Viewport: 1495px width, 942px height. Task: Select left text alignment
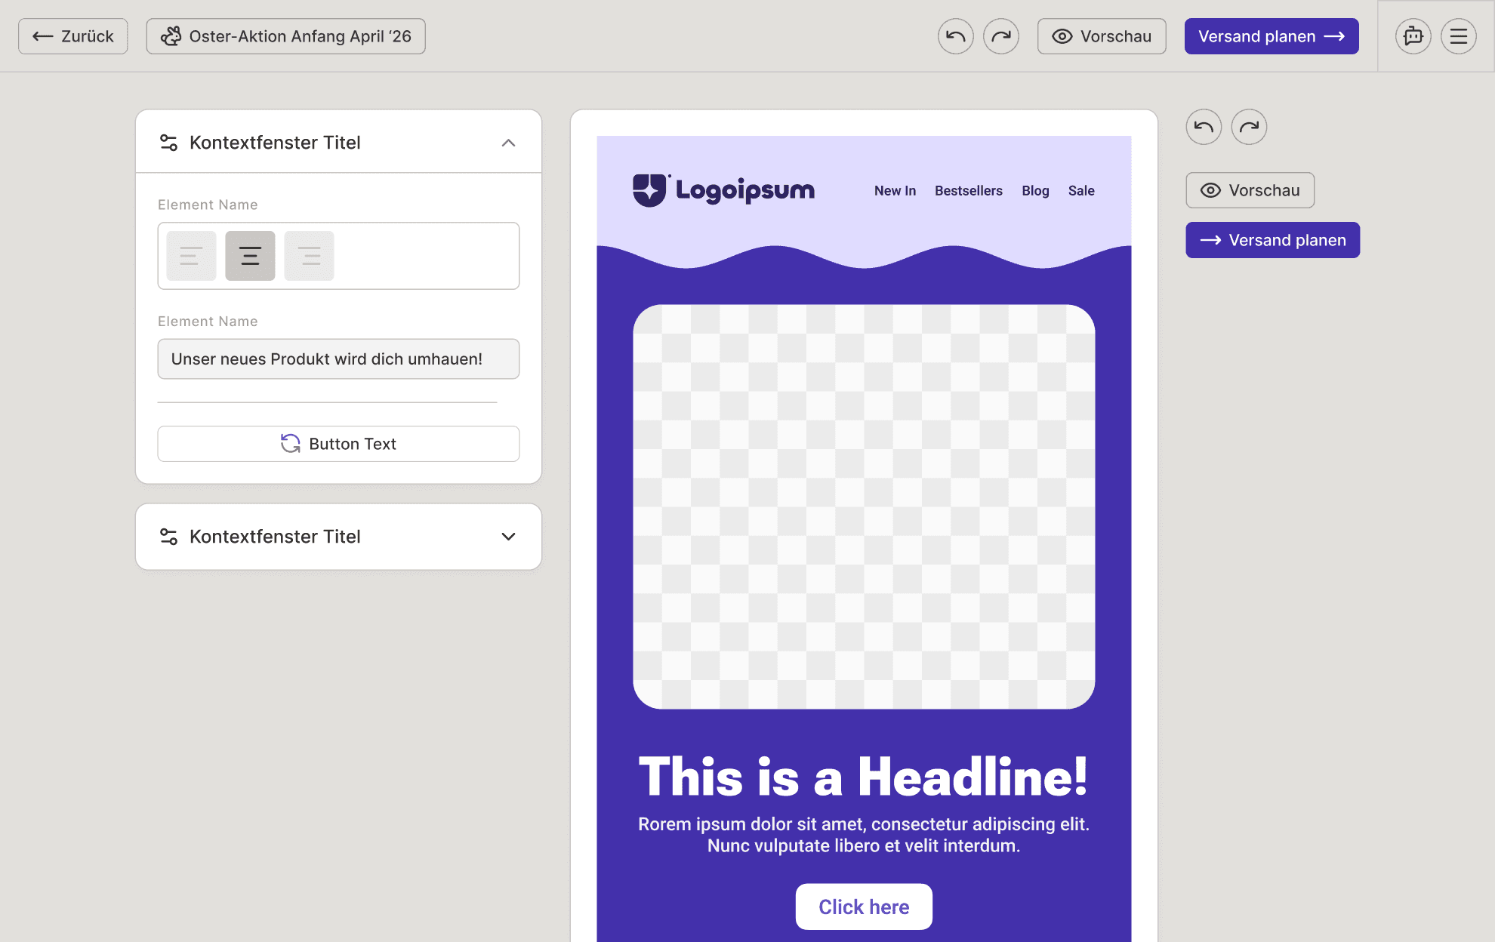click(x=191, y=256)
